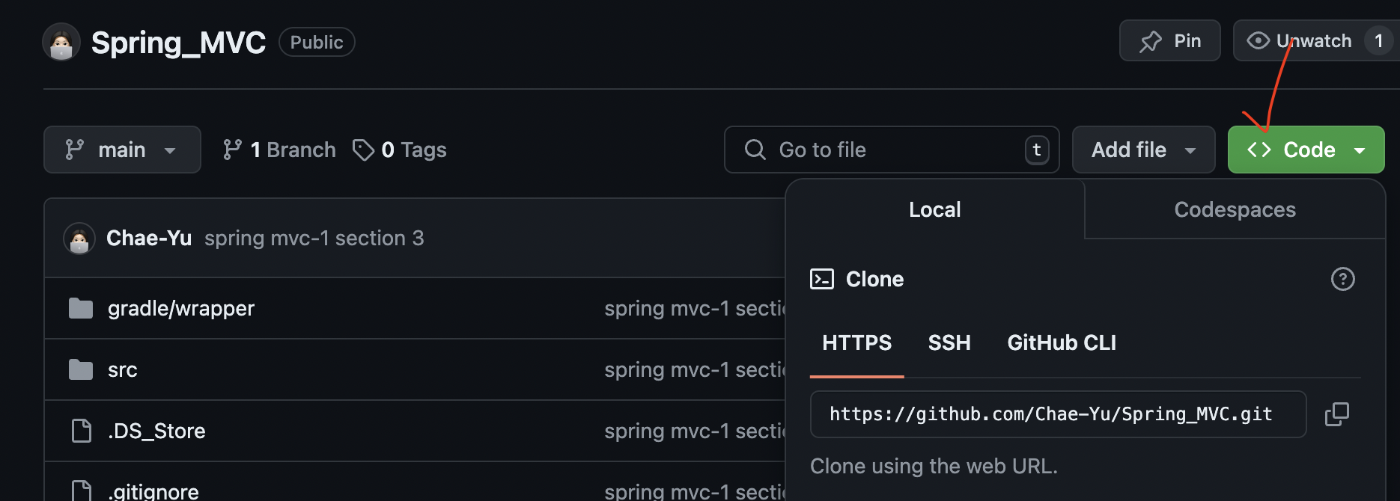Viewport: 1400px width, 501px height.
Task: Click the Chae-Yu commit author avatar
Action: [79, 239]
